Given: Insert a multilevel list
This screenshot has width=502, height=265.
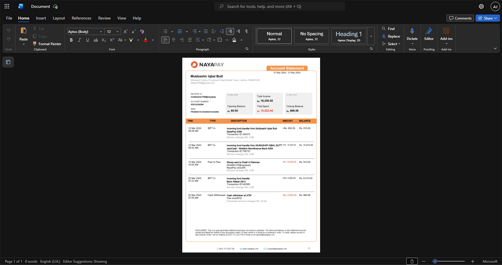Looking at the screenshot, I should click(194, 32).
